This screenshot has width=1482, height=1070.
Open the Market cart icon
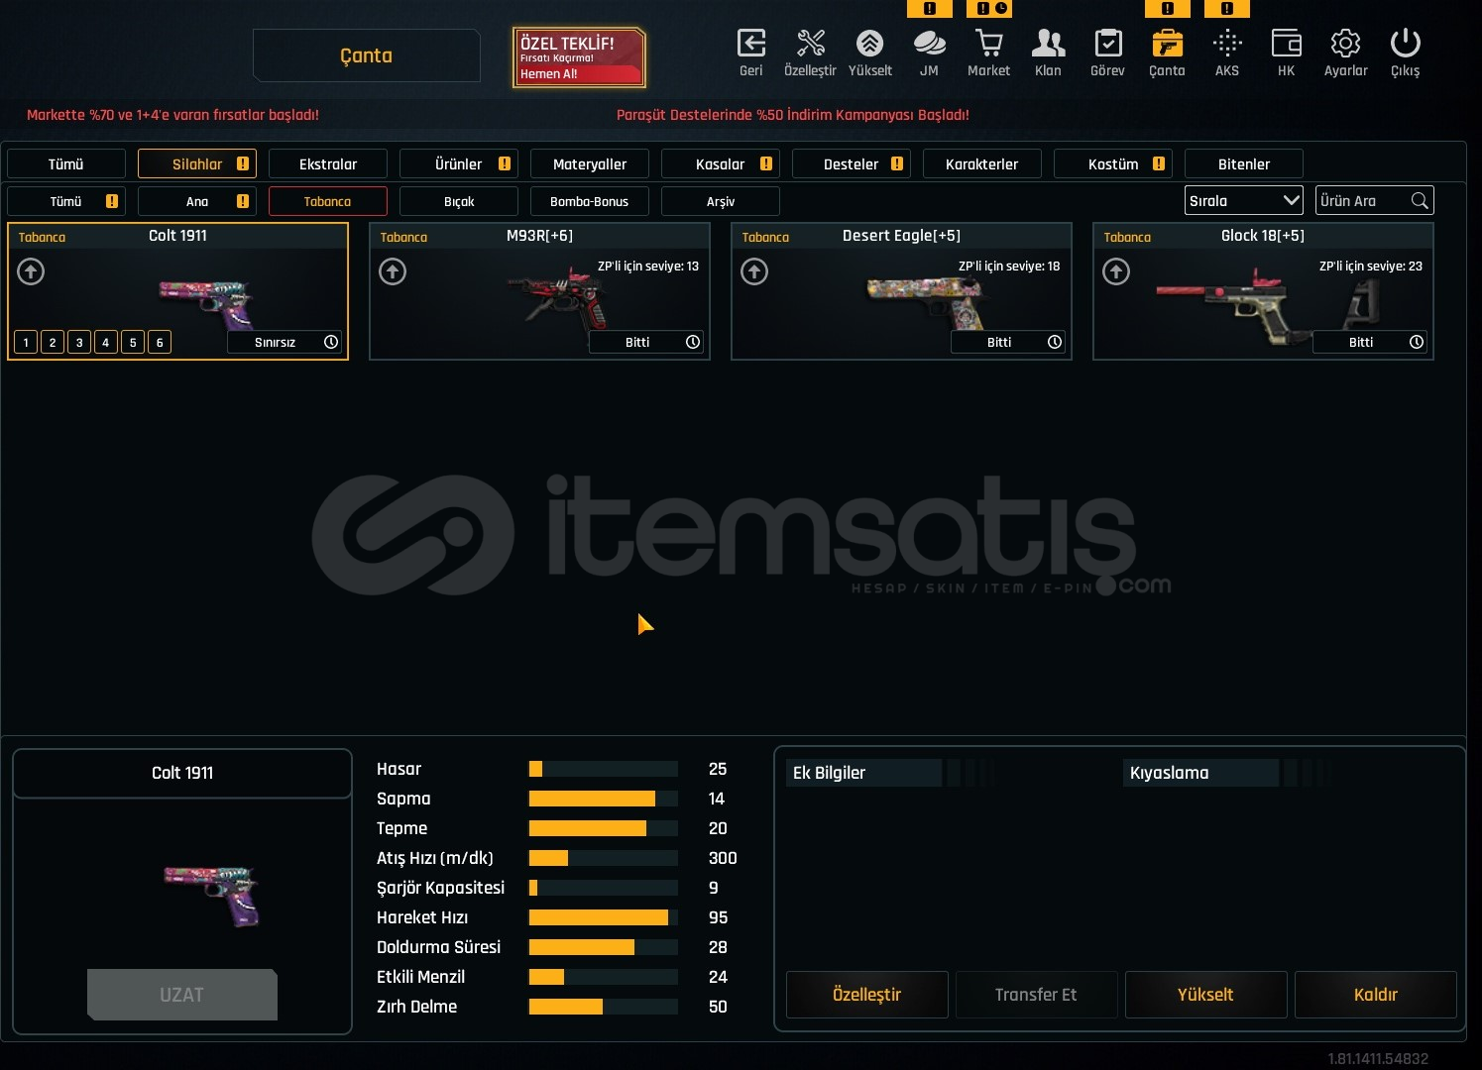tap(988, 44)
